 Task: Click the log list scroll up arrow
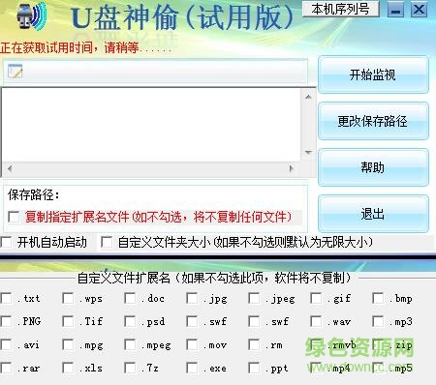(x=308, y=97)
